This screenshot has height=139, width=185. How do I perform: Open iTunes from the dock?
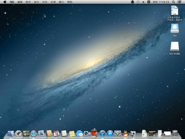(x=102, y=133)
